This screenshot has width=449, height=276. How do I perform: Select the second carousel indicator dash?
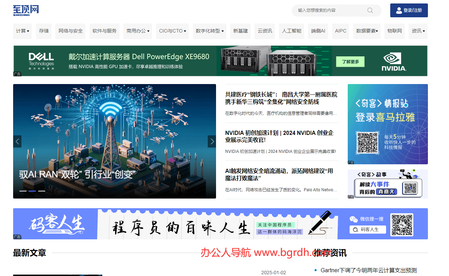click(32, 191)
